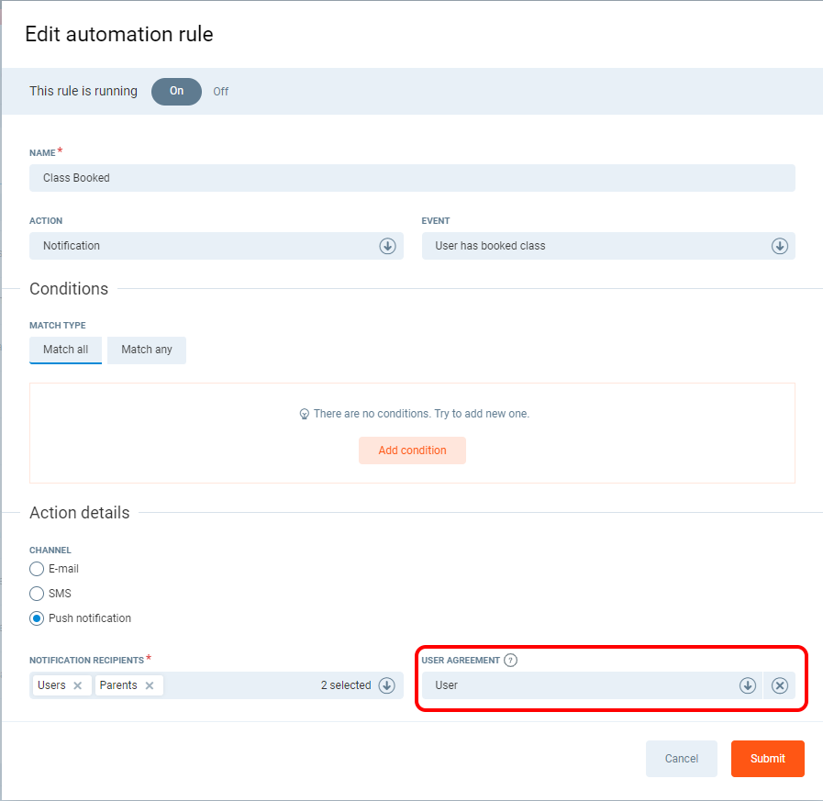Select the SMS channel option
The width and height of the screenshot is (823, 801).
click(x=38, y=594)
